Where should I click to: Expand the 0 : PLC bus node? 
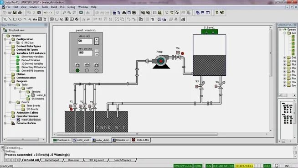pos(10,42)
